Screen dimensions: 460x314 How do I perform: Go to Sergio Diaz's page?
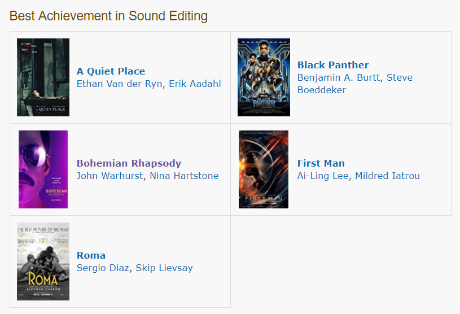point(103,268)
